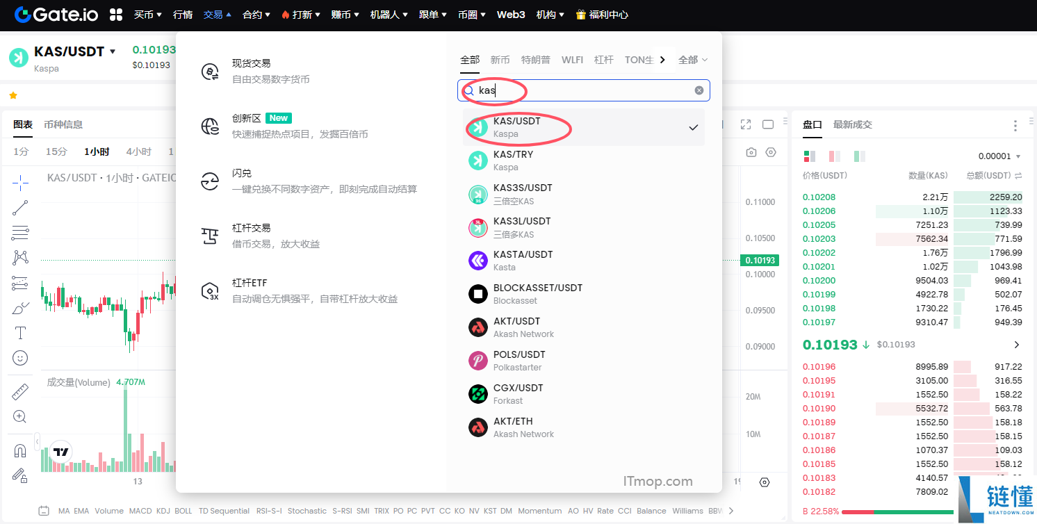Click the lock drawings pencil icon
Viewport: 1037px width, 524px height.
[x=20, y=475]
